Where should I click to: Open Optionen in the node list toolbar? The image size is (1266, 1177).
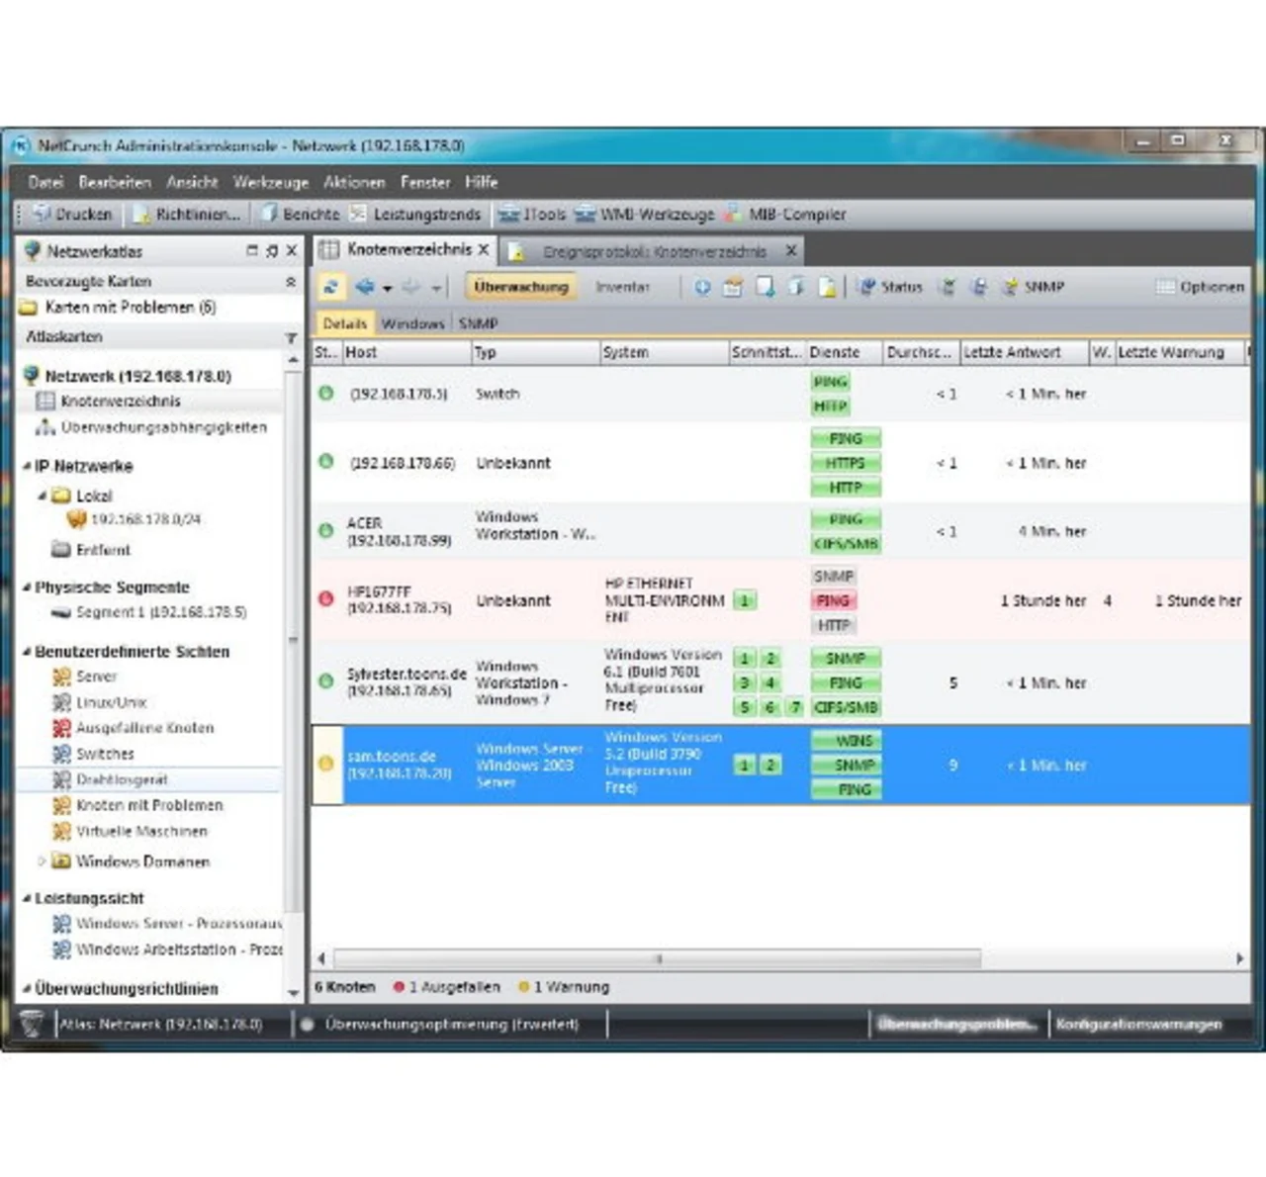[1201, 287]
